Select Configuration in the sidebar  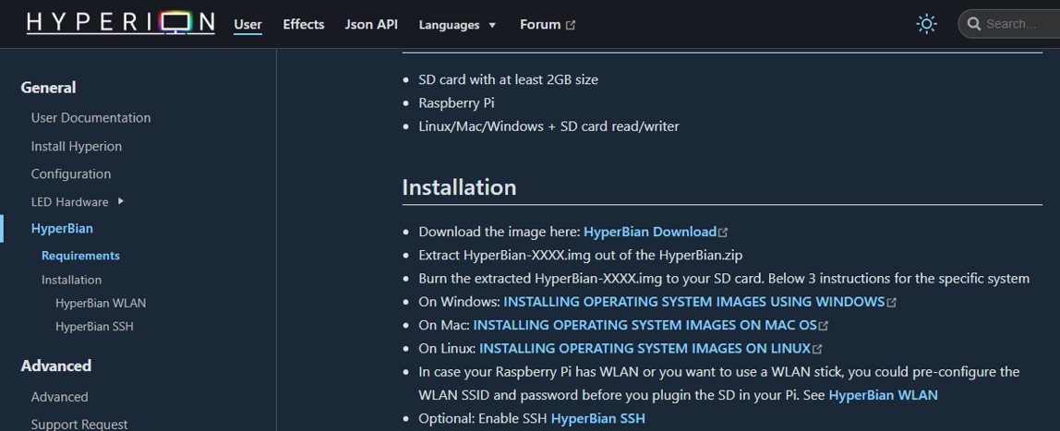(x=71, y=174)
